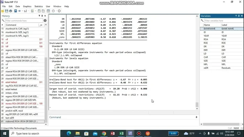Screen dimensions: 244x137
Task: Click the Results scroll up arrow
Action: (x=197, y=16)
